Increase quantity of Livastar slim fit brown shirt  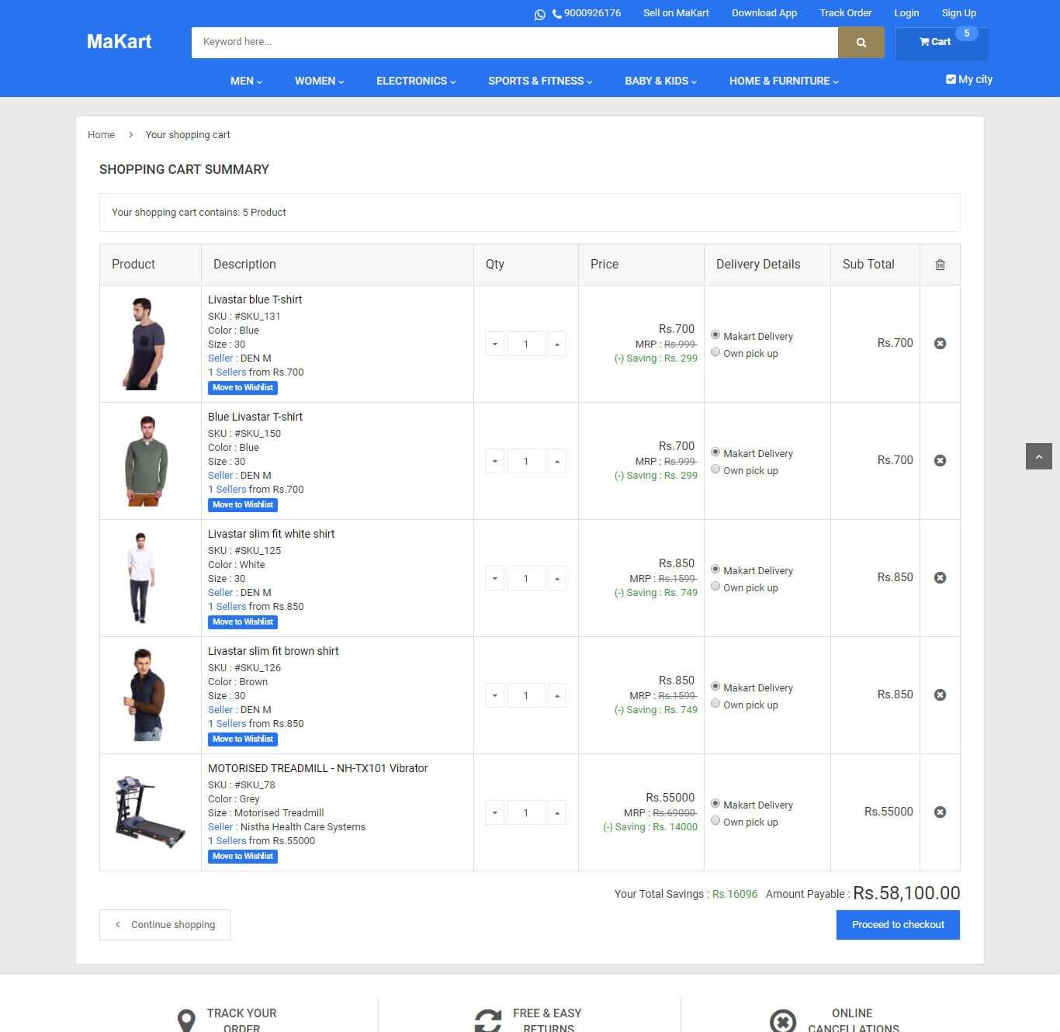(557, 696)
